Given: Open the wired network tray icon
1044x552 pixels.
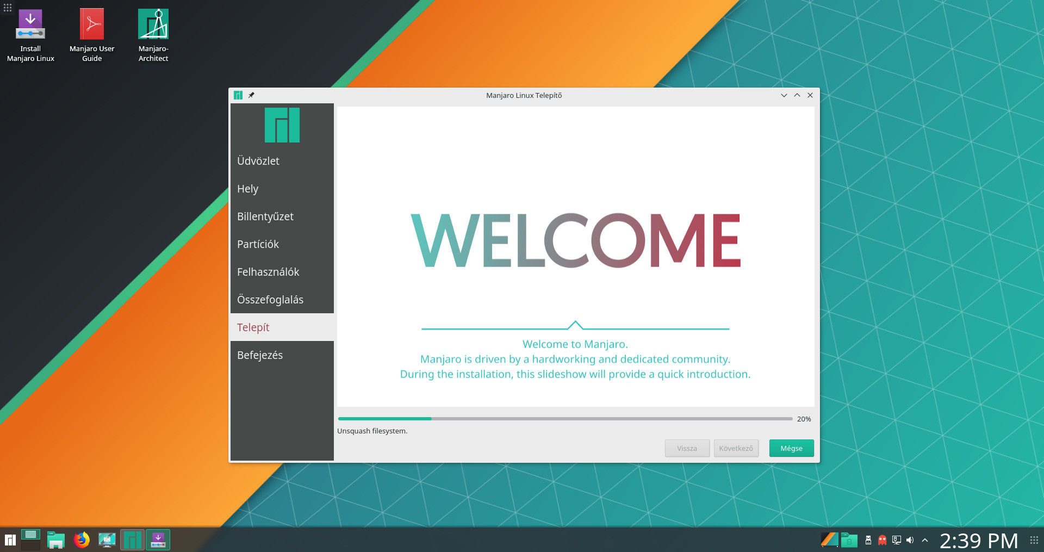Looking at the screenshot, I should [x=896, y=540].
